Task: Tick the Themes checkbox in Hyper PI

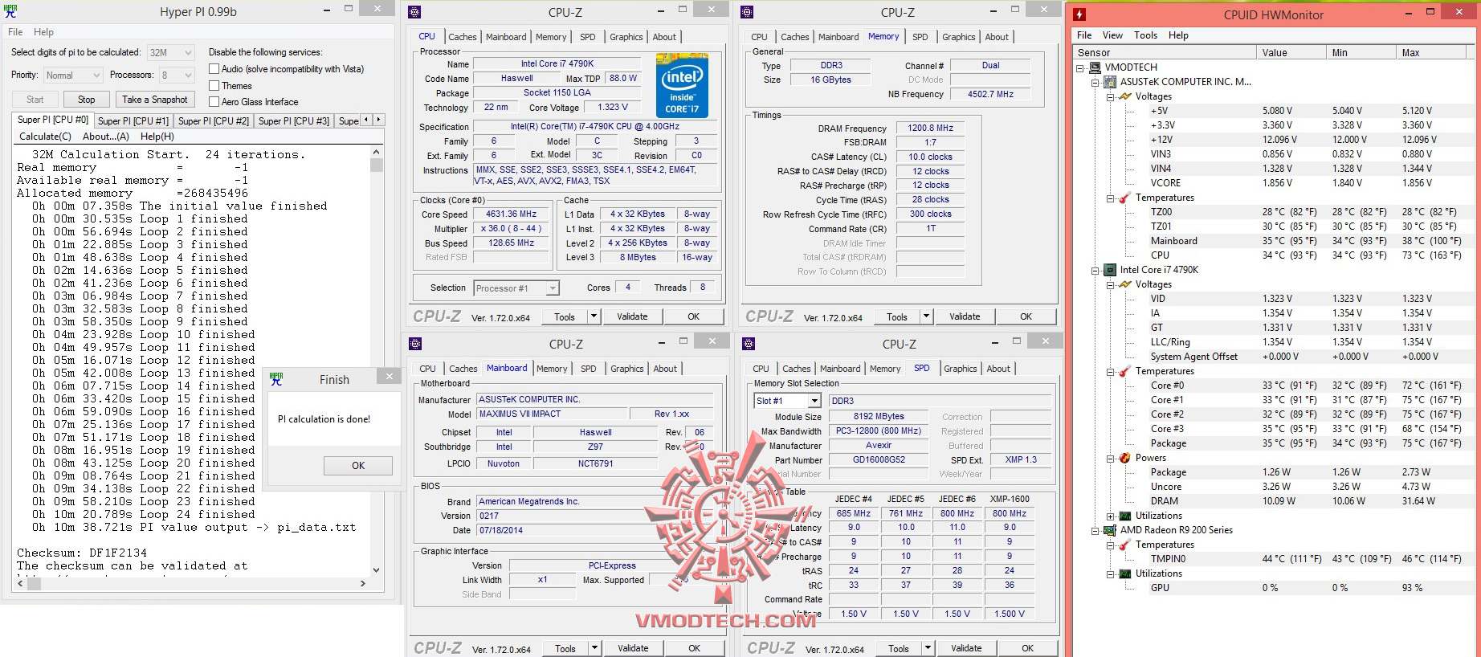Action: point(214,85)
